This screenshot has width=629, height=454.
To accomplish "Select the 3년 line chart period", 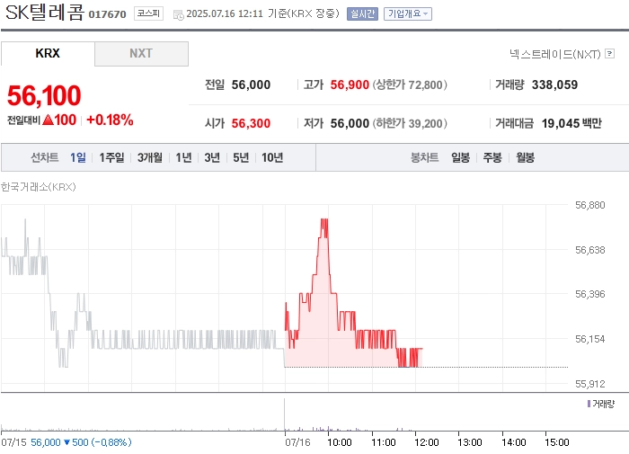I will tap(212, 157).
